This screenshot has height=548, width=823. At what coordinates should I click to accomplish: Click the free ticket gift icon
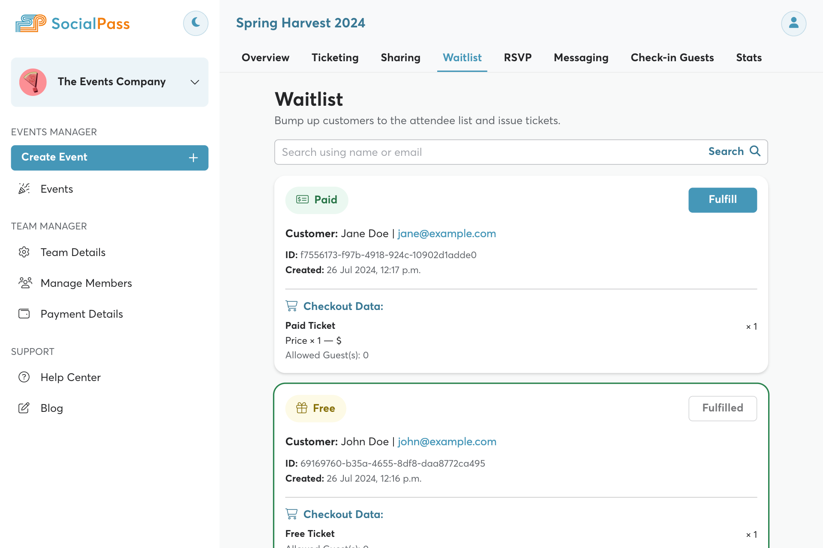tap(302, 408)
